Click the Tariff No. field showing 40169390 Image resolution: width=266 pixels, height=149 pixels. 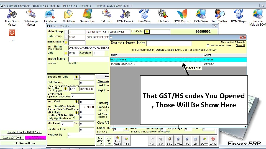(86, 89)
